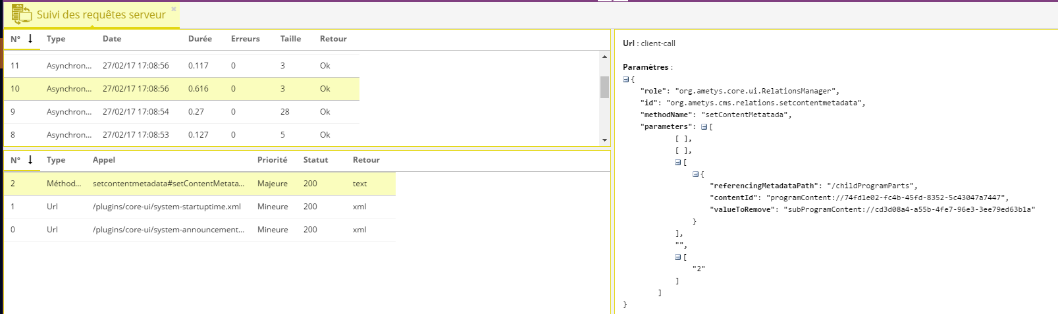The image size is (1058, 314).
Task: Select request row number 9
Action: (182, 112)
